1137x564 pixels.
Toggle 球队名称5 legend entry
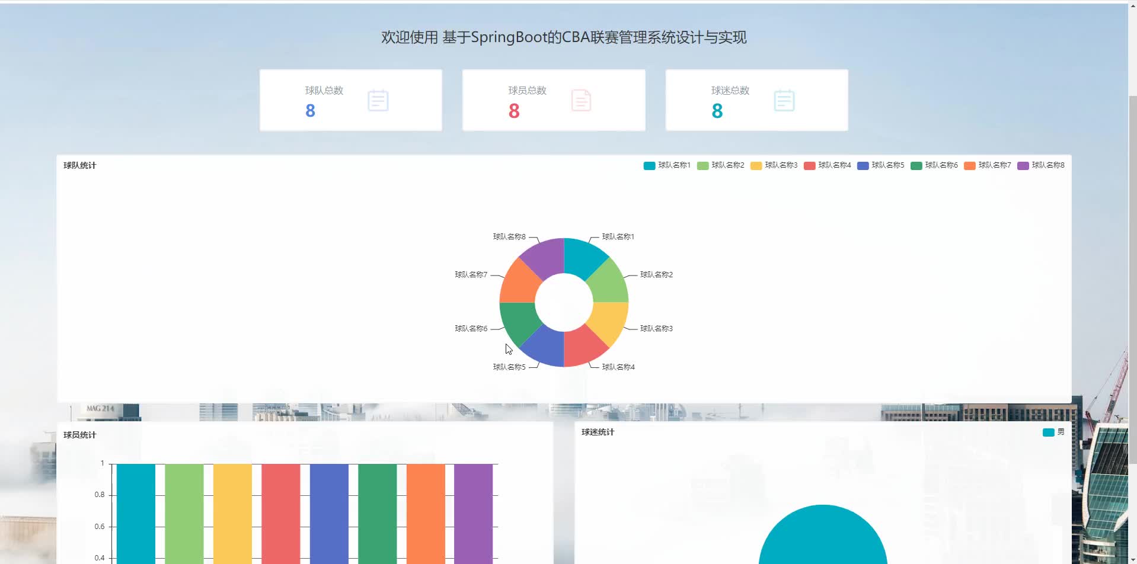[880, 165]
